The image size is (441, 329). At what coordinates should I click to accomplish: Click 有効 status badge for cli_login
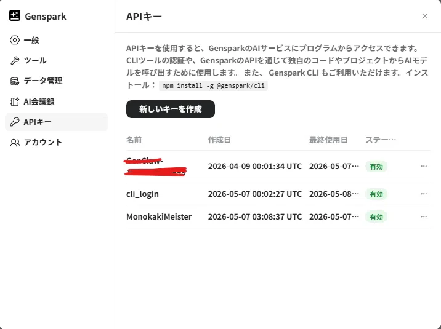[x=376, y=194]
